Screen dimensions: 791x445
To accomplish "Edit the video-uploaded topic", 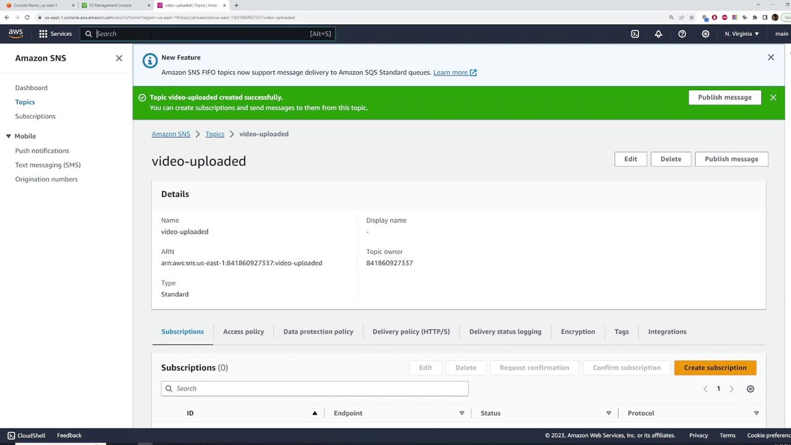I will 630,159.
